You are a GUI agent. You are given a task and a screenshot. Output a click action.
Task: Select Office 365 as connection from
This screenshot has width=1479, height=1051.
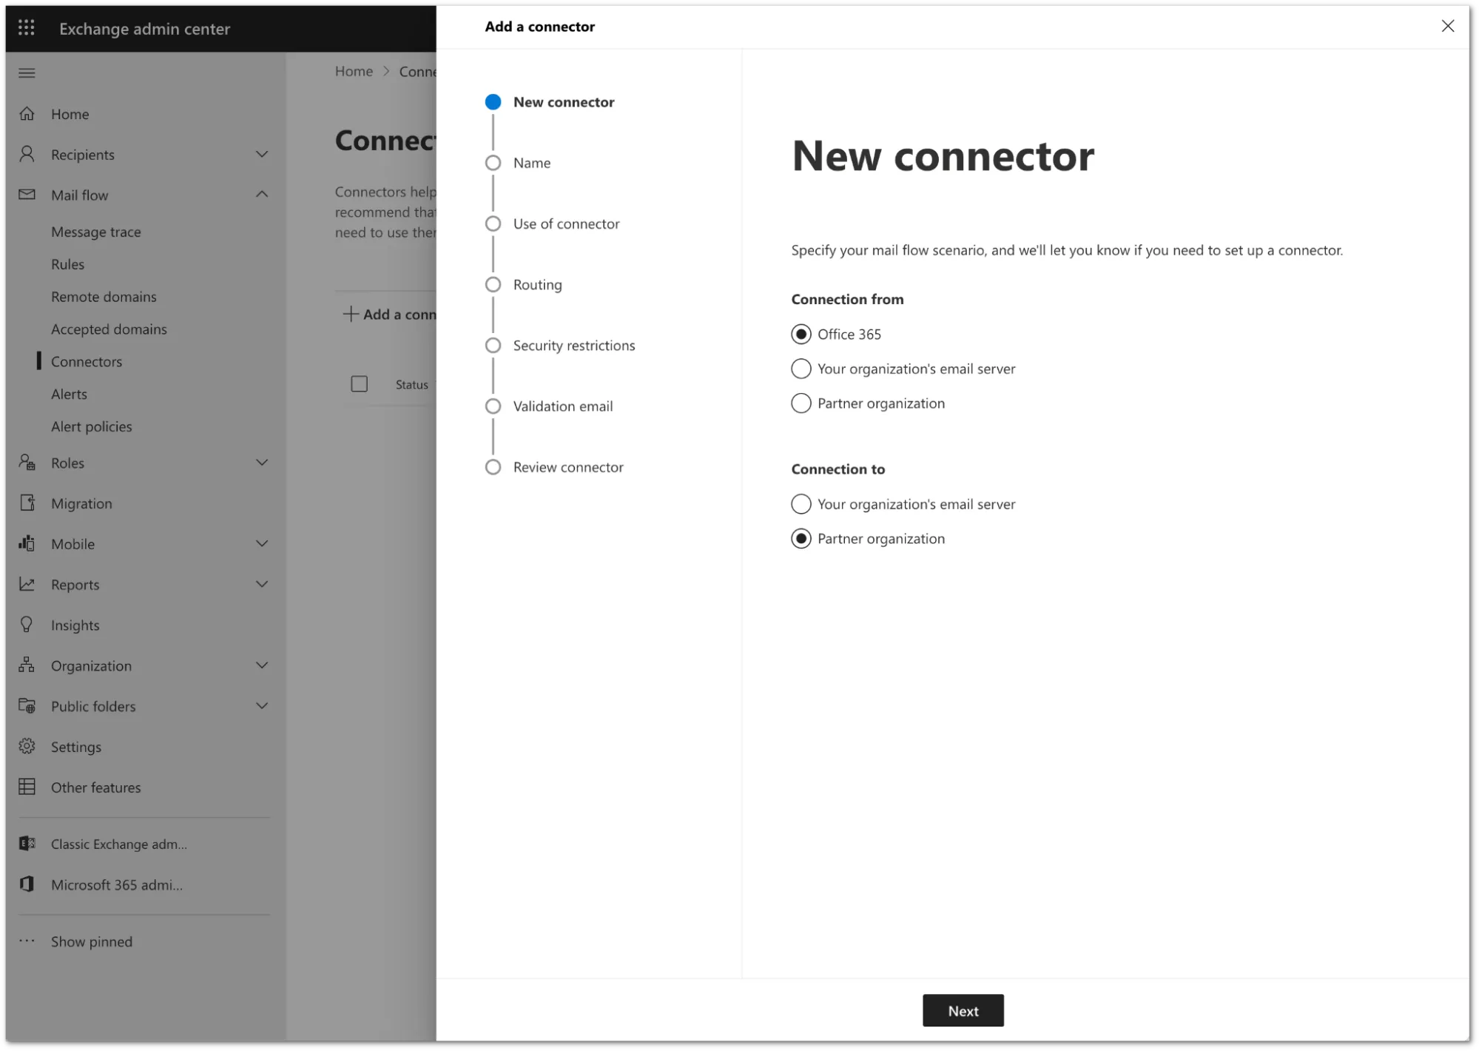point(801,335)
